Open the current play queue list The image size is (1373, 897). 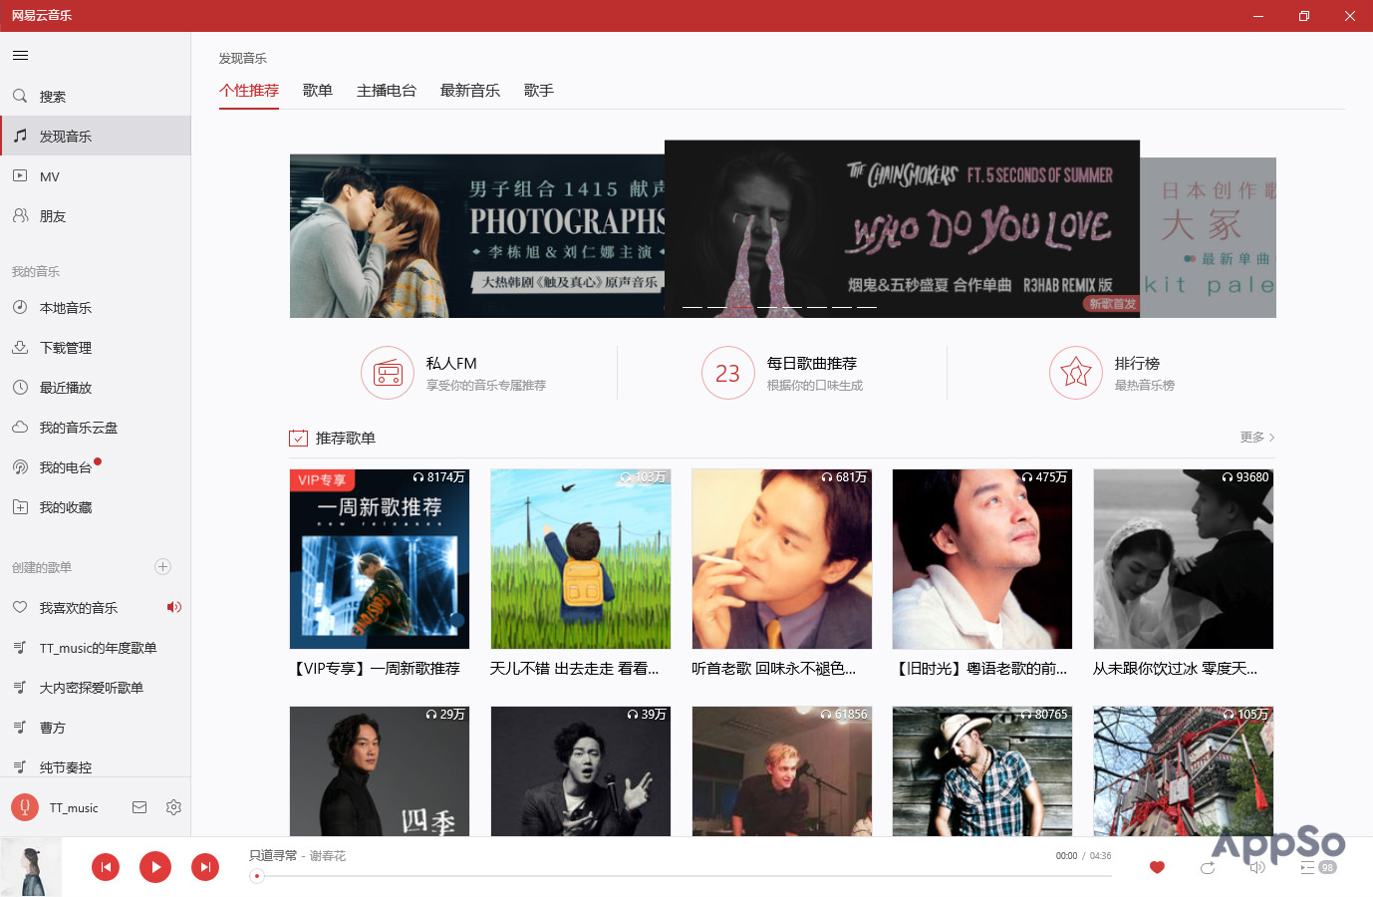point(1307,867)
